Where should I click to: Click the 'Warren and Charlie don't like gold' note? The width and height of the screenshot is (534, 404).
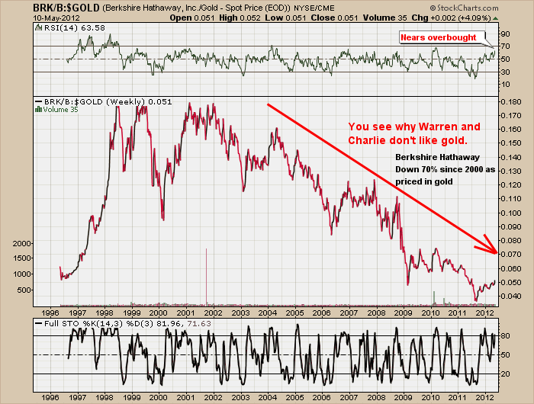tap(414, 133)
